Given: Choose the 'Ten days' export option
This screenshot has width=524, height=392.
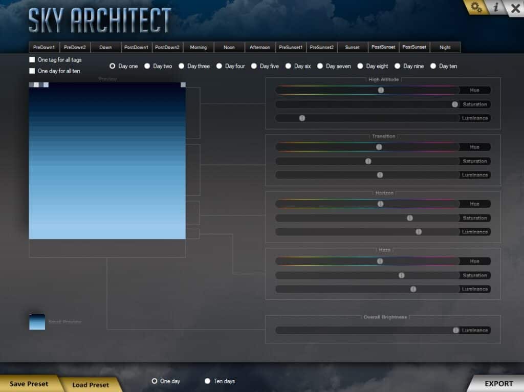Looking at the screenshot, I should 208,381.
